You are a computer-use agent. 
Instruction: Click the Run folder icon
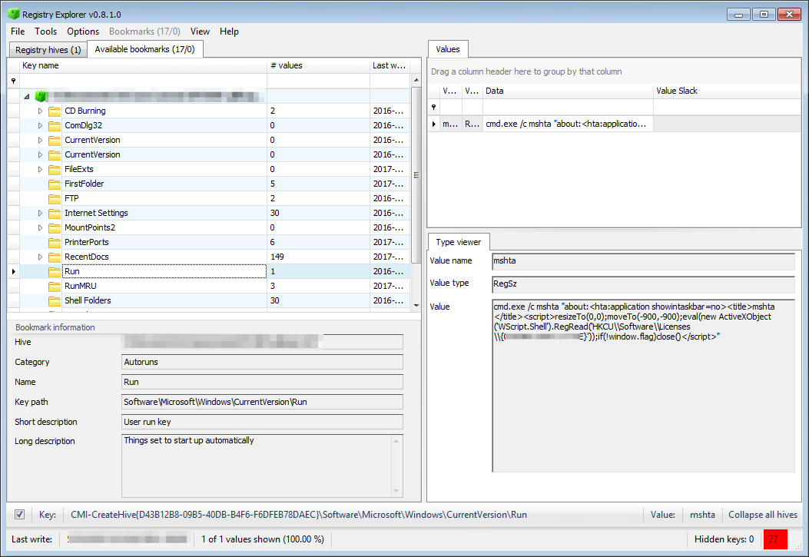tap(55, 271)
